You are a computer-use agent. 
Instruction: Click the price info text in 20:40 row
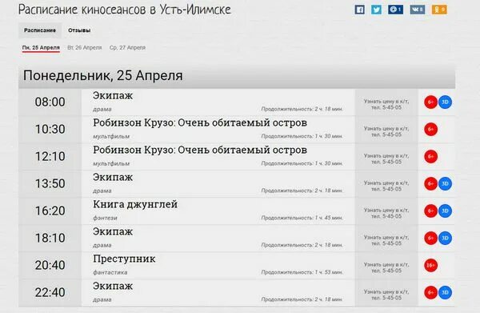click(386, 267)
